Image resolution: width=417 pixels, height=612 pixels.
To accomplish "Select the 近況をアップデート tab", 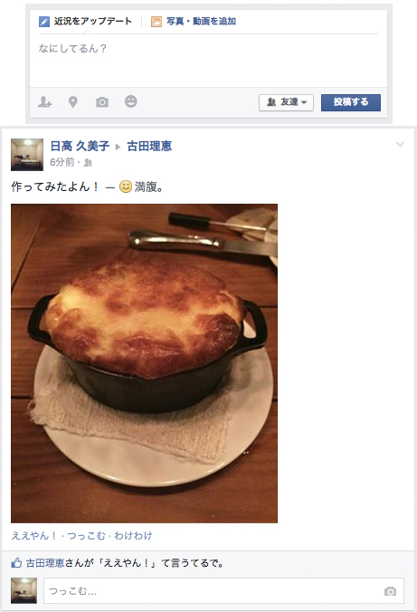I will [85, 21].
